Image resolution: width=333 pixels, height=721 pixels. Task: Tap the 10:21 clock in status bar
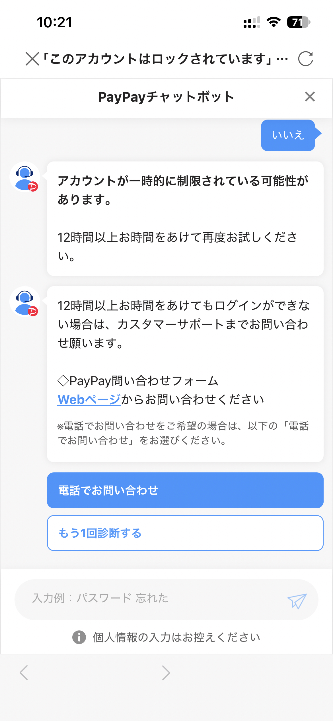click(54, 22)
